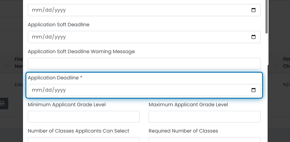Select month segment in Application Soft Deadline field
Screen dimensions: 290x142
coord(37,37)
